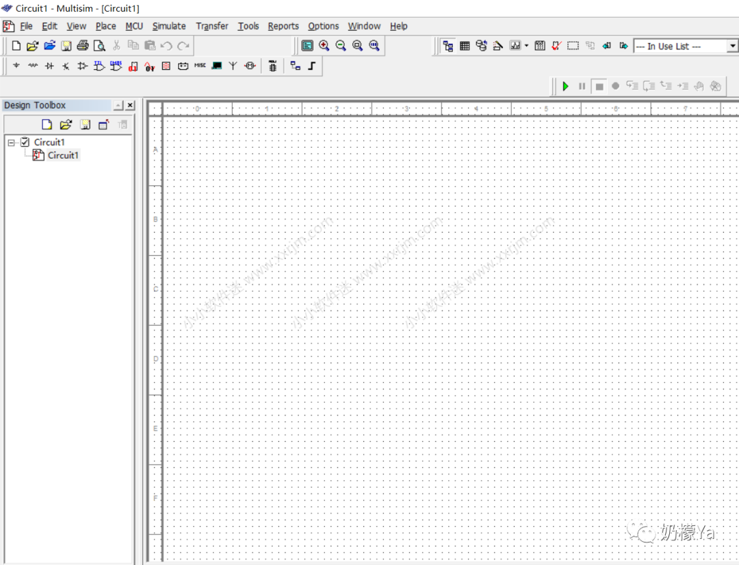Screen dimensions: 739x565
Task: Place a TTL logic component
Action: [99, 66]
